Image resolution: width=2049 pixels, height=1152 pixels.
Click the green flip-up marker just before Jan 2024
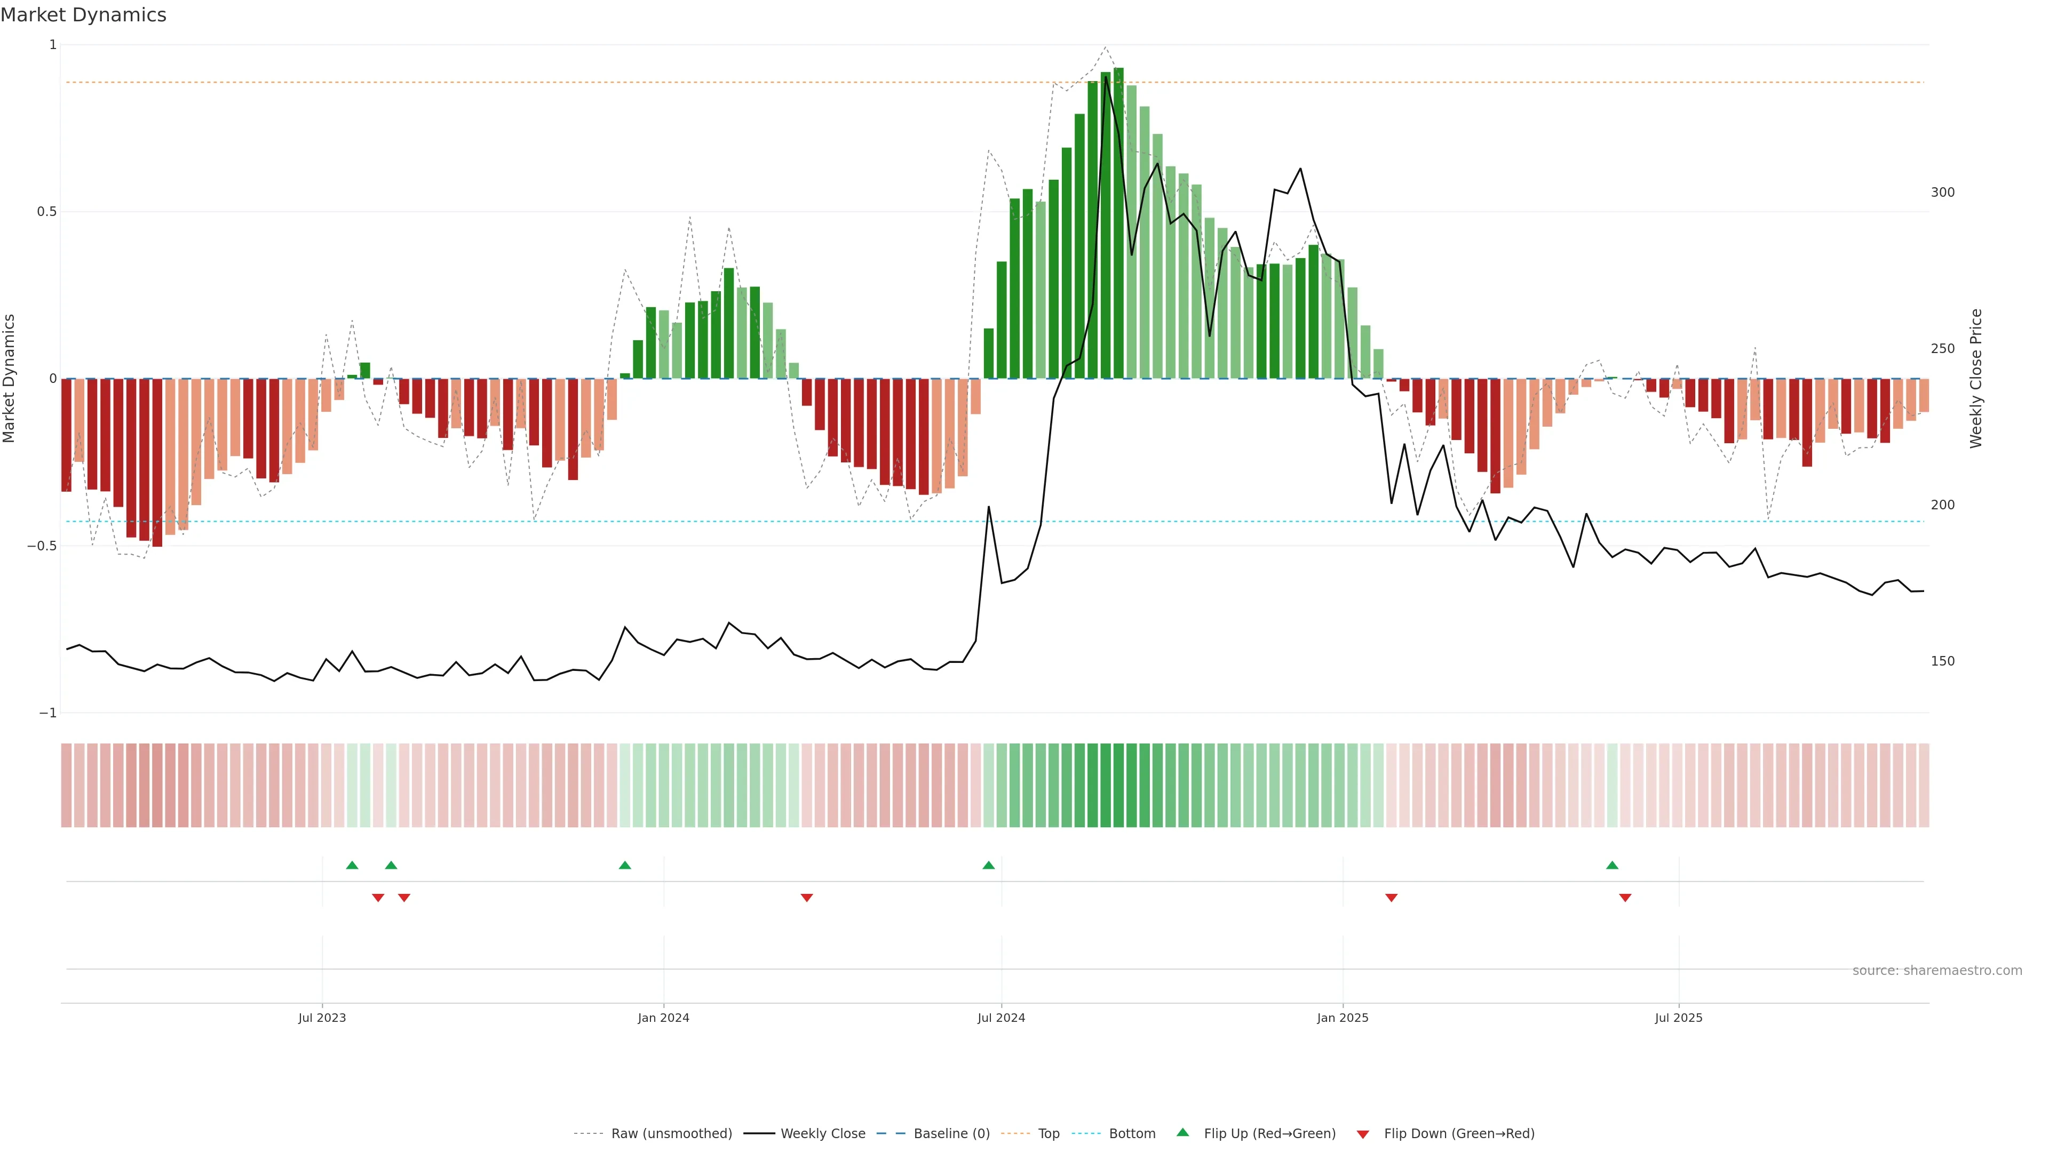coord(624,865)
